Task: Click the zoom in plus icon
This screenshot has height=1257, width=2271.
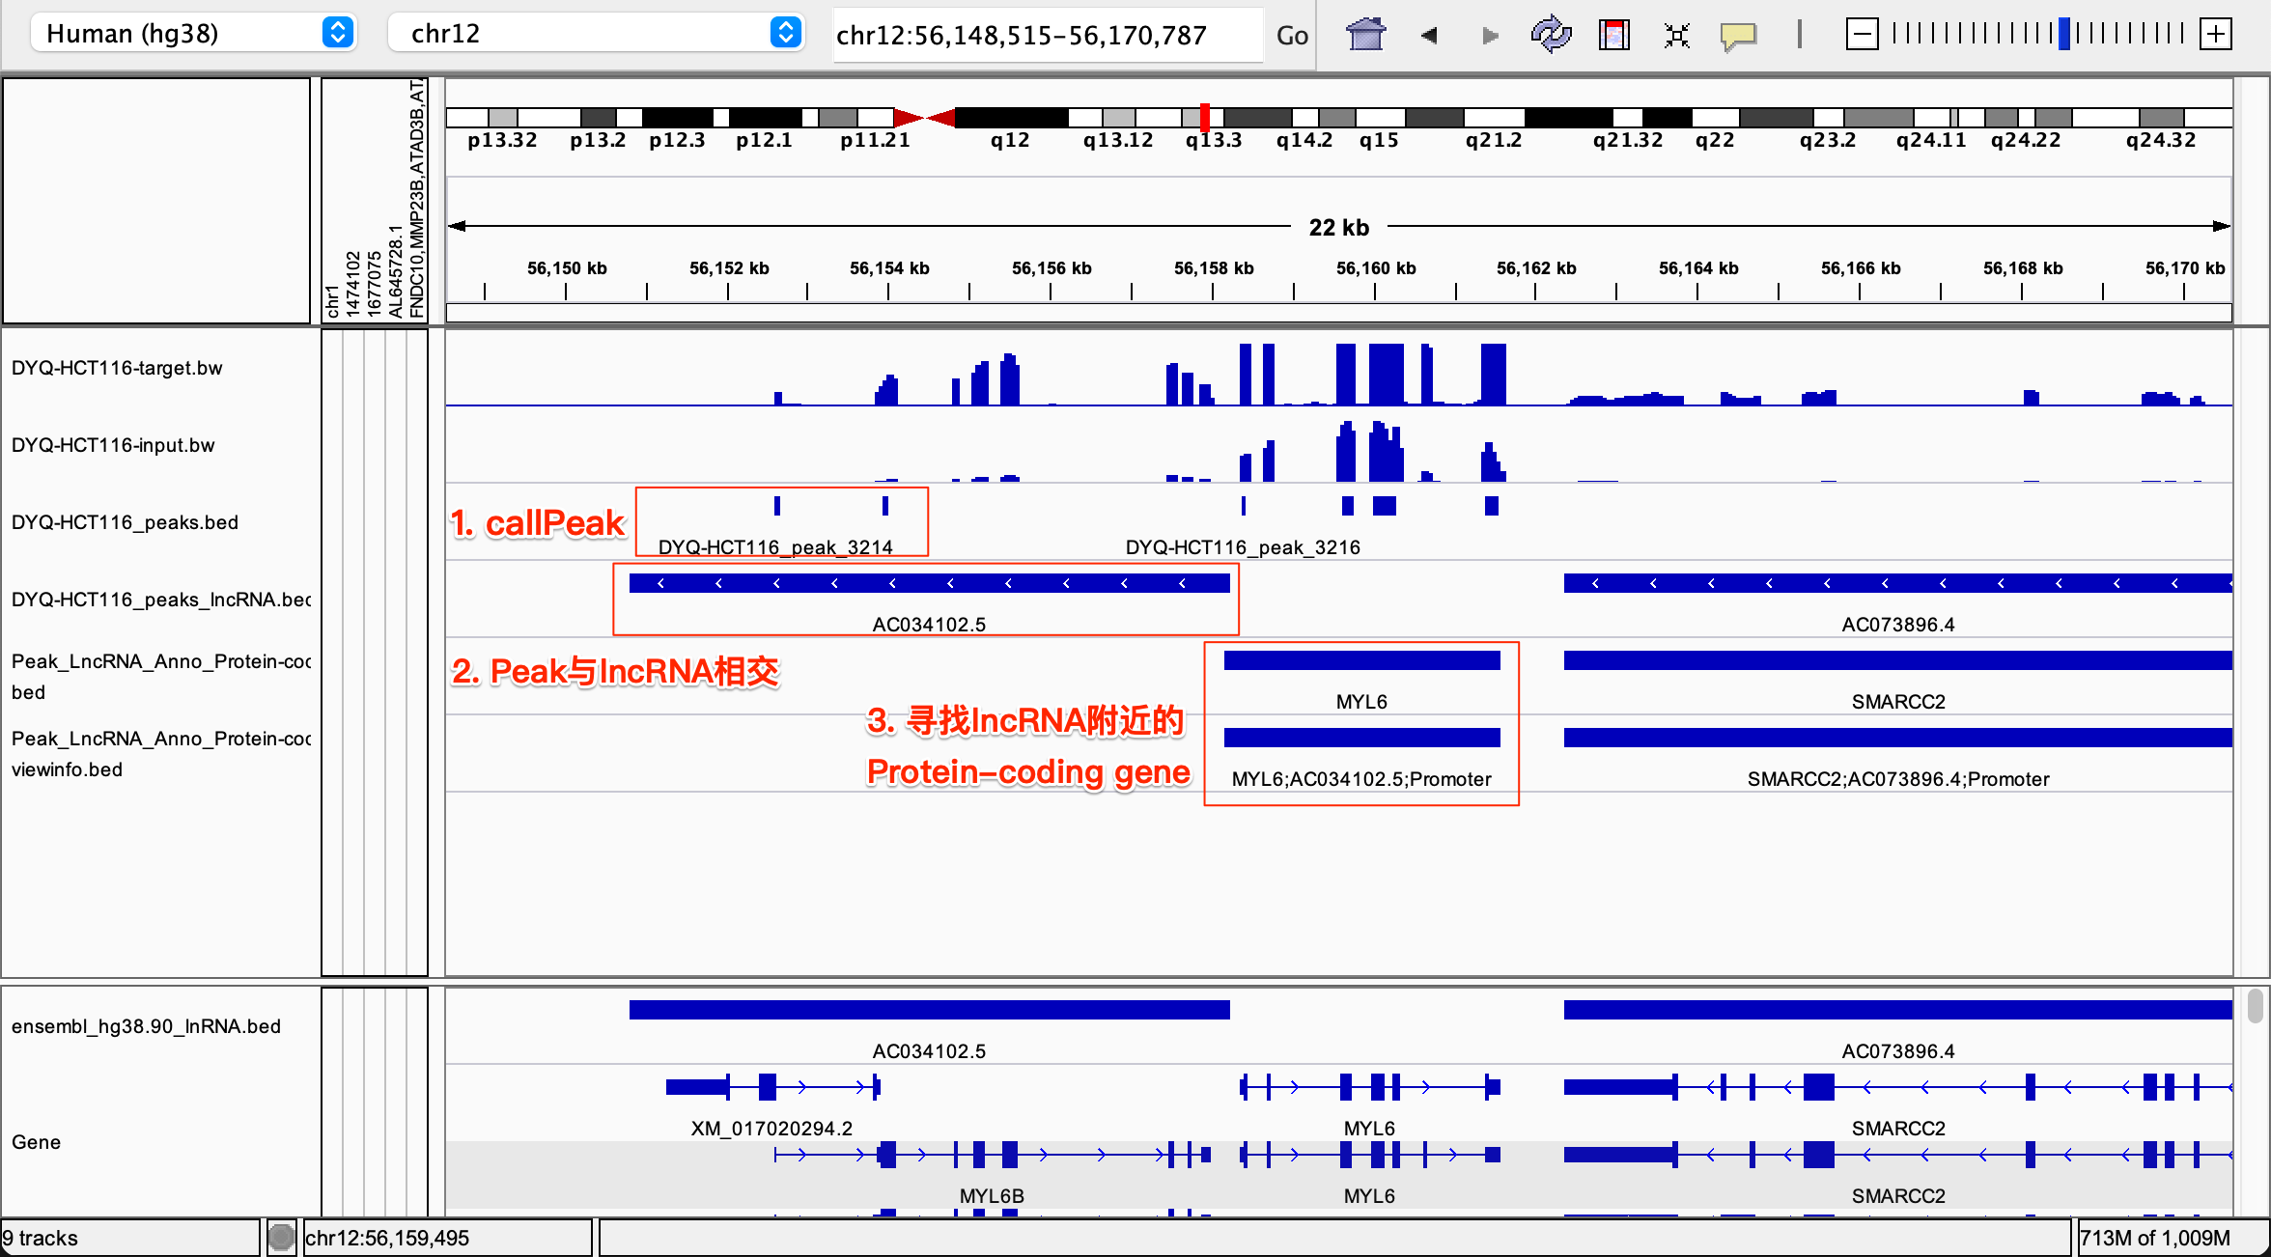Action: pos(2215,35)
